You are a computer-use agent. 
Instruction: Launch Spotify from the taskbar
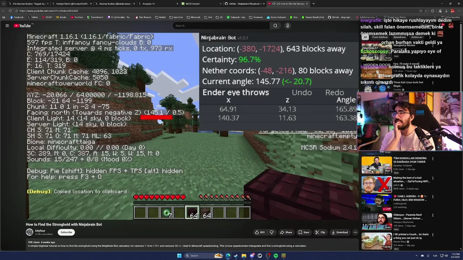[x=276, y=256]
